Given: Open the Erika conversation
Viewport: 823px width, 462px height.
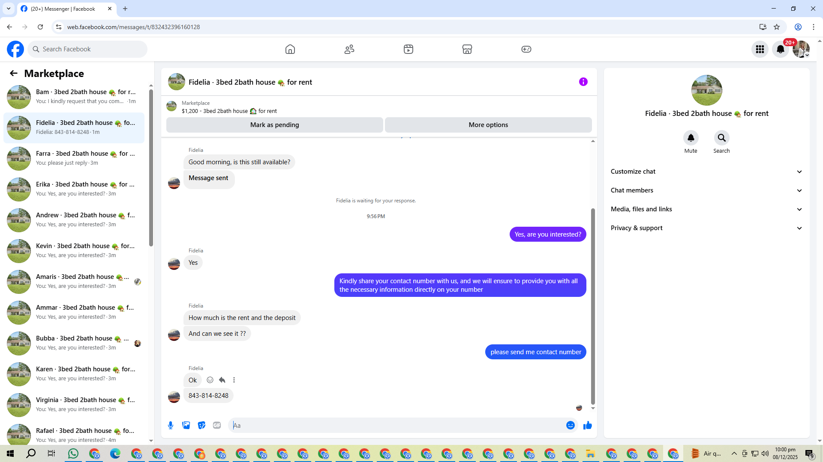Looking at the screenshot, I should click(x=74, y=189).
